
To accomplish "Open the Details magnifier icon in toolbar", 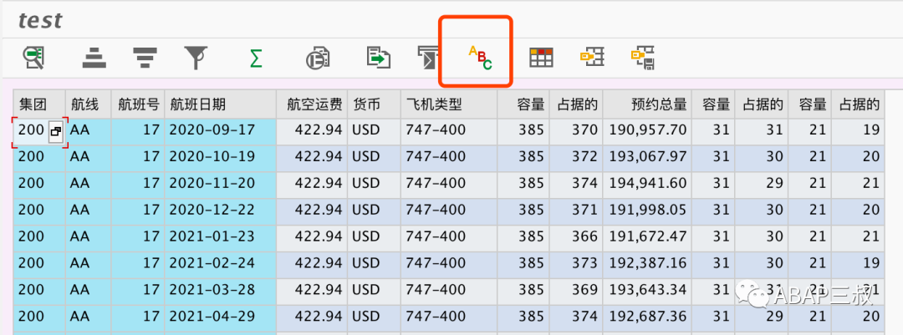I will (x=34, y=58).
